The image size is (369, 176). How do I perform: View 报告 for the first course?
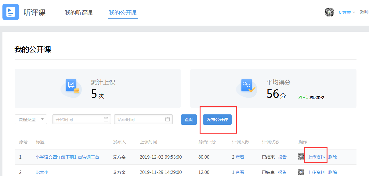[282, 157]
